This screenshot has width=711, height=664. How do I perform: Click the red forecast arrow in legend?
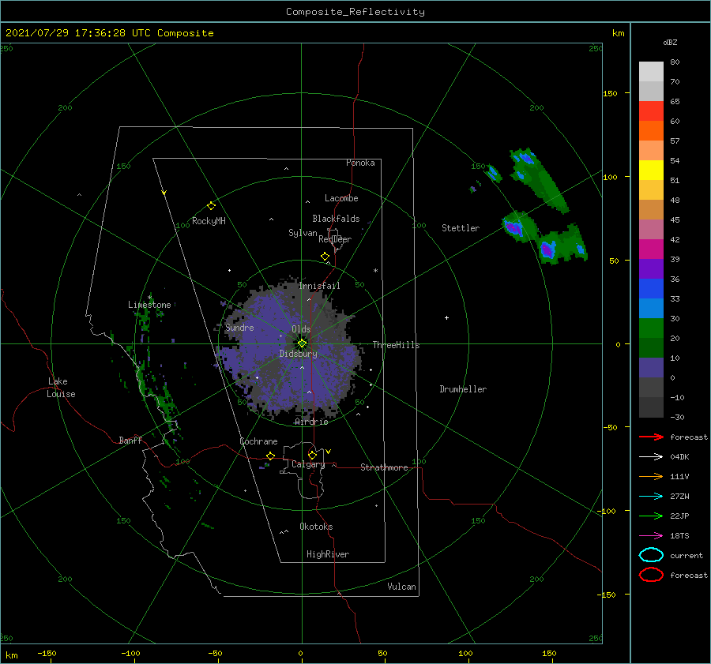coord(651,437)
